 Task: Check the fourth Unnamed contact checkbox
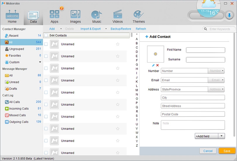click(x=46, y=80)
